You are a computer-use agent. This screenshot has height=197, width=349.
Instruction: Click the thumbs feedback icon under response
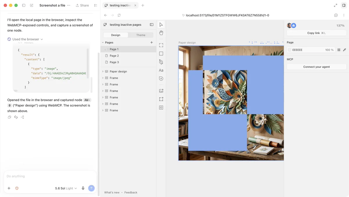point(16,117)
